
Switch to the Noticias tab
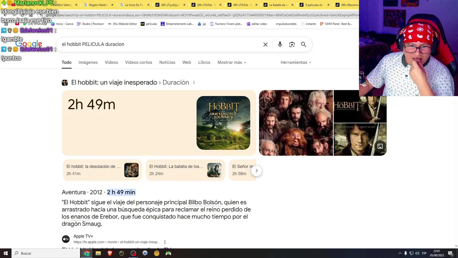(x=167, y=62)
